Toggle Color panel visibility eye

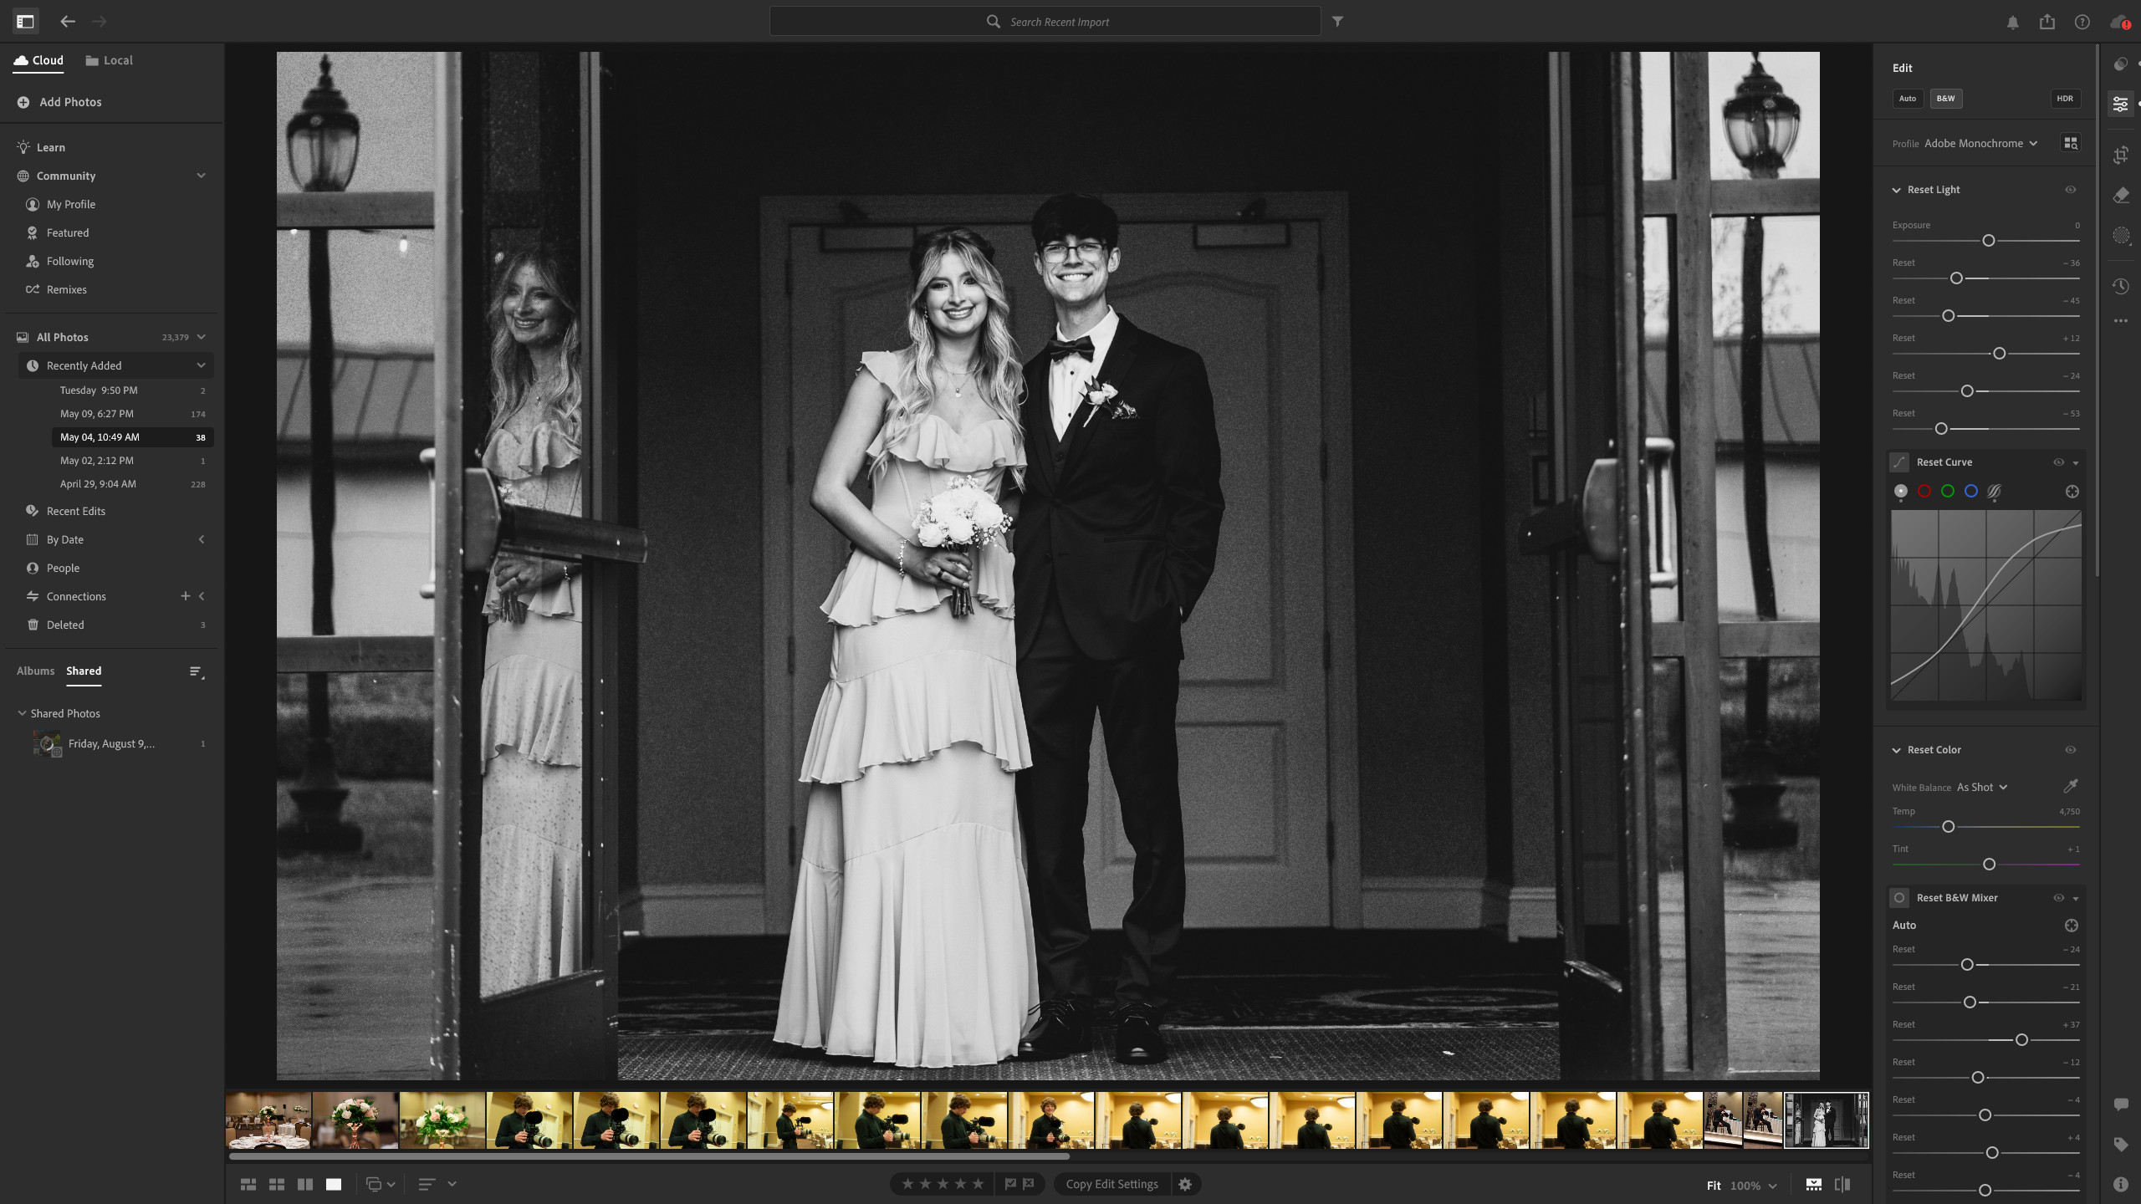[x=2070, y=750]
